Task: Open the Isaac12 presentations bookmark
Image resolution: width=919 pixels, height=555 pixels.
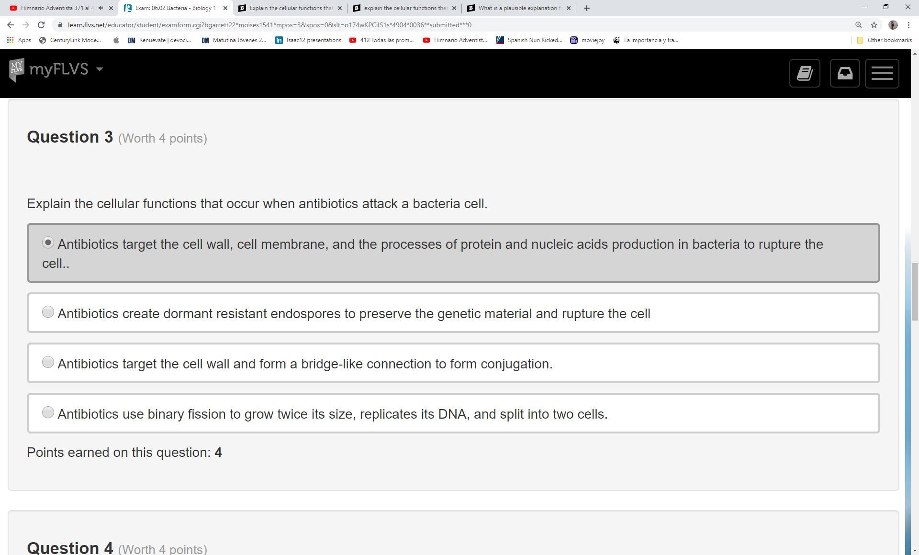Action: [308, 40]
